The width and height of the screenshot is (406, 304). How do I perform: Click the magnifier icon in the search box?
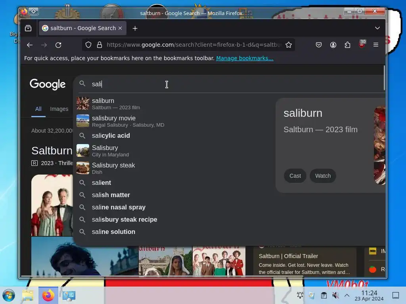coord(82,84)
